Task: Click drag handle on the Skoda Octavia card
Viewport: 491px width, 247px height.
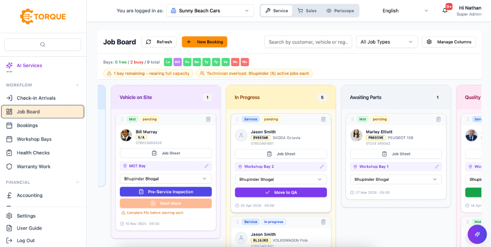Action: click(x=237, y=119)
